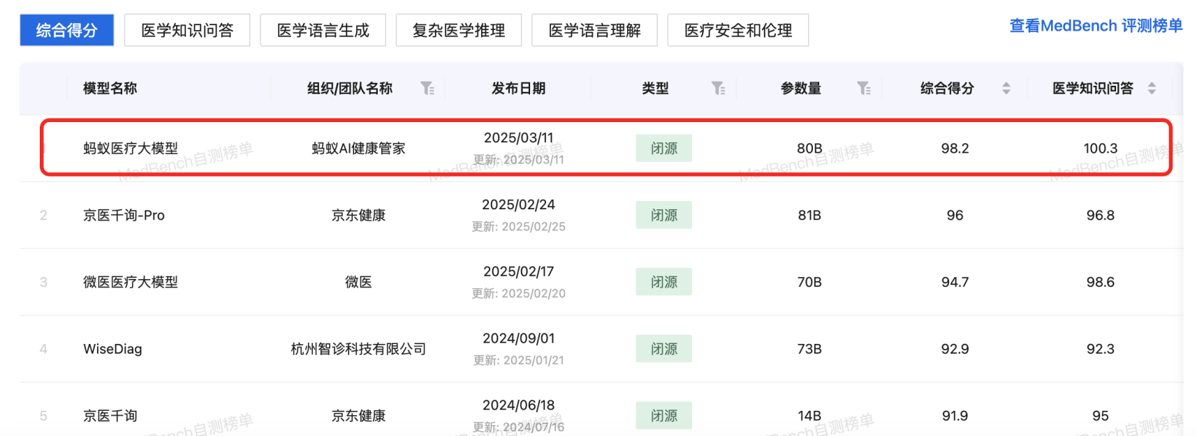The width and height of the screenshot is (1197, 436).
Task: Select the 综合得分 tab
Action: [67, 30]
